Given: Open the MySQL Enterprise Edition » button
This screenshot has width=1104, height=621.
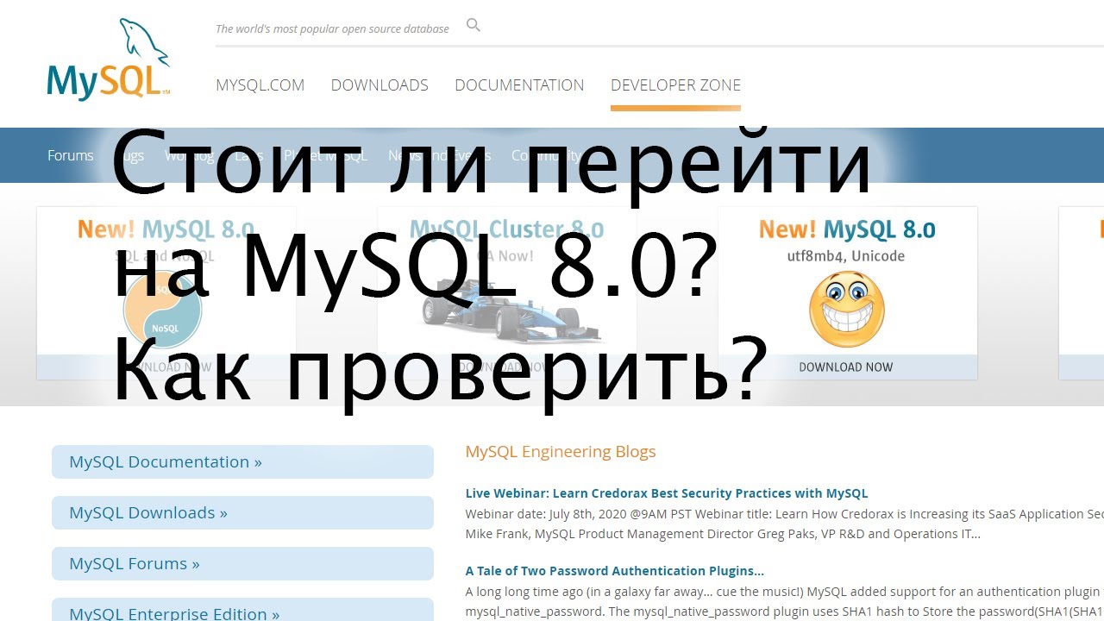Looking at the screenshot, I should pyautogui.click(x=242, y=611).
